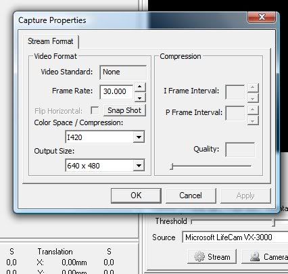Screen dimensions: 288x274
Task: Click the Frame Rate input field
Action: point(116,91)
